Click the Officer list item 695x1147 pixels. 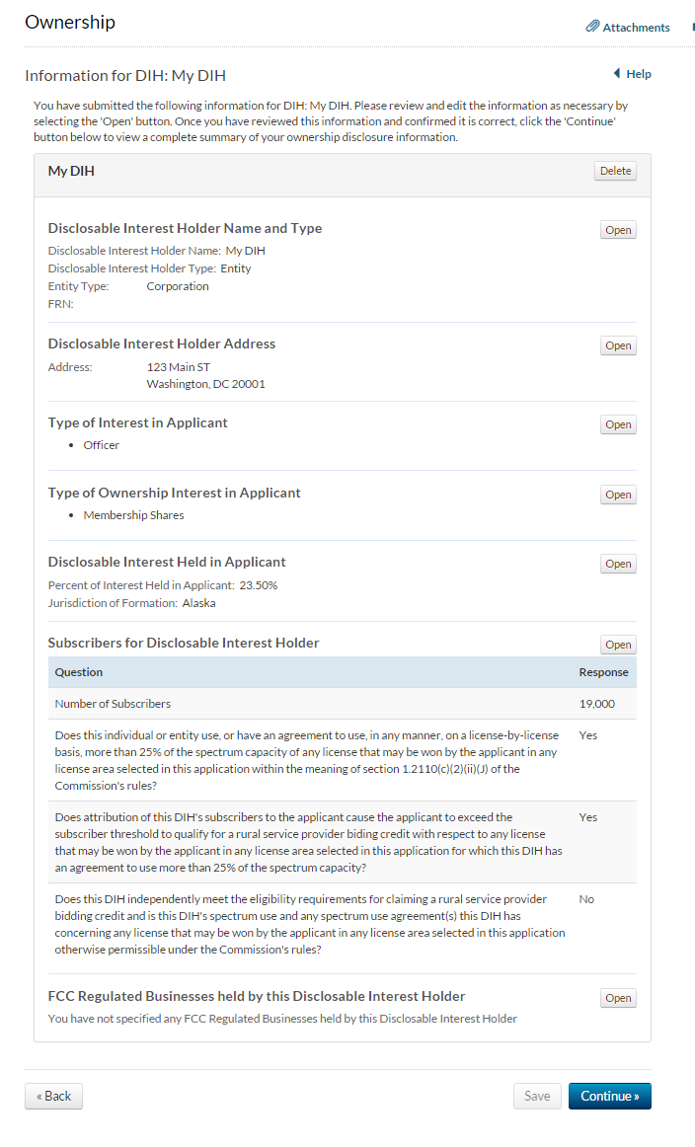point(101,445)
